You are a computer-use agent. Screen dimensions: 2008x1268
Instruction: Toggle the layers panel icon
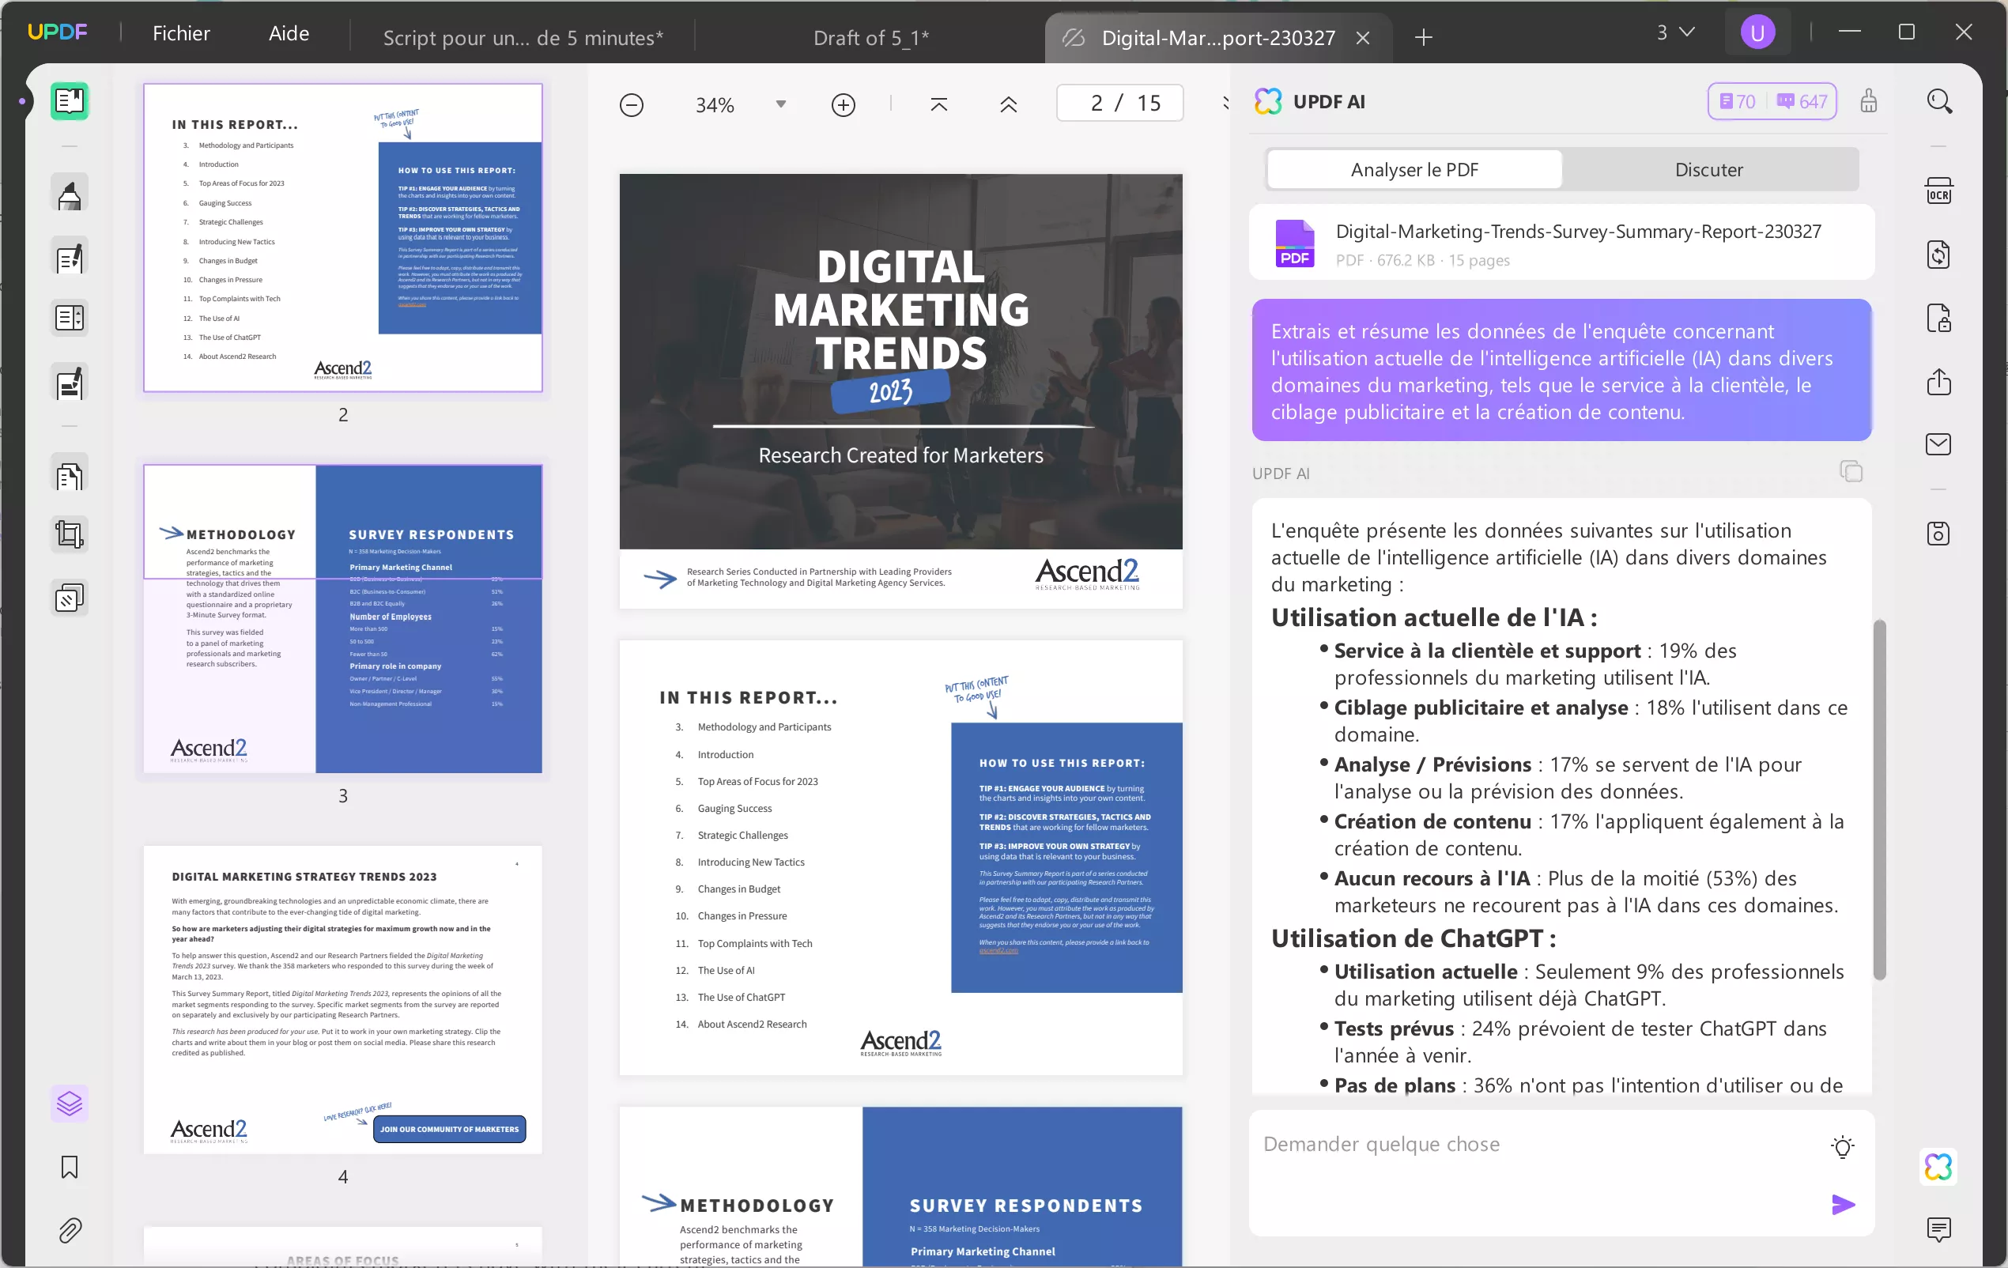[70, 1104]
